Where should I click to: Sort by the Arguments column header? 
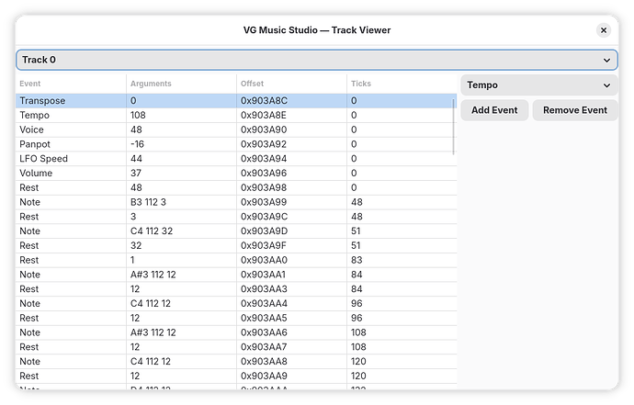(x=181, y=84)
